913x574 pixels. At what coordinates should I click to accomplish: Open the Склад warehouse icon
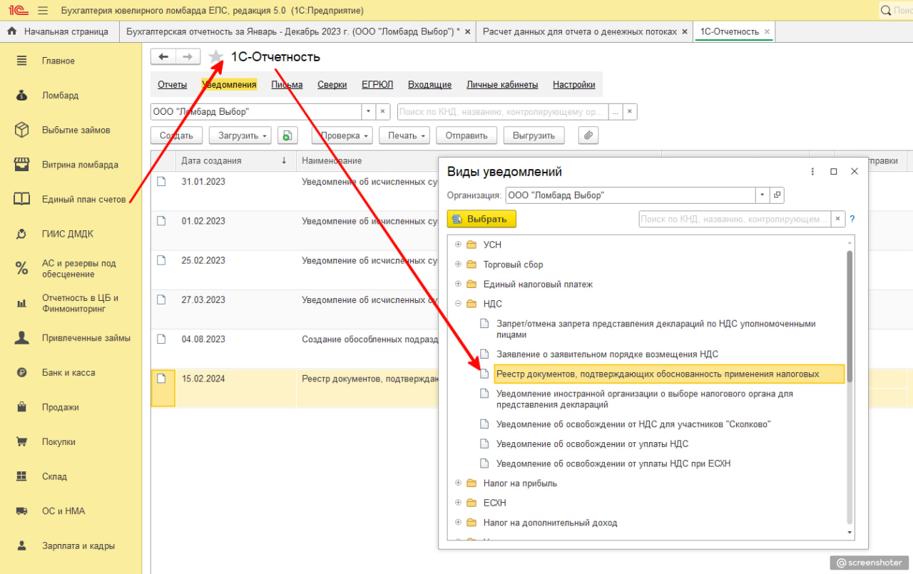point(21,476)
